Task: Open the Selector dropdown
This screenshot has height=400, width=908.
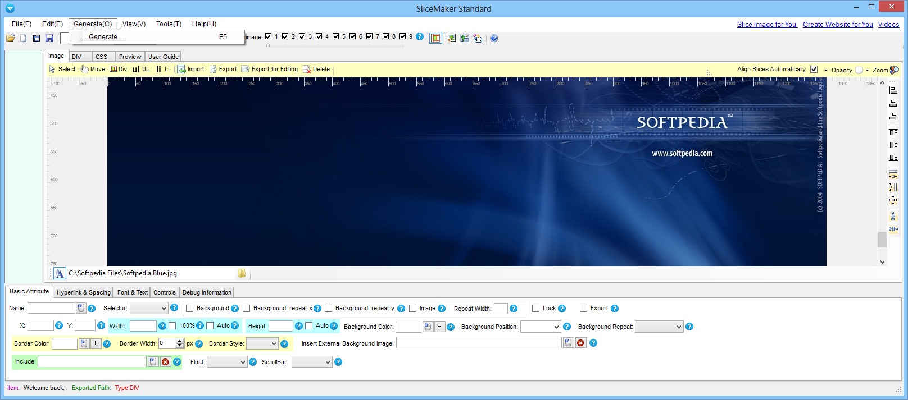Action: pyautogui.click(x=149, y=308)
